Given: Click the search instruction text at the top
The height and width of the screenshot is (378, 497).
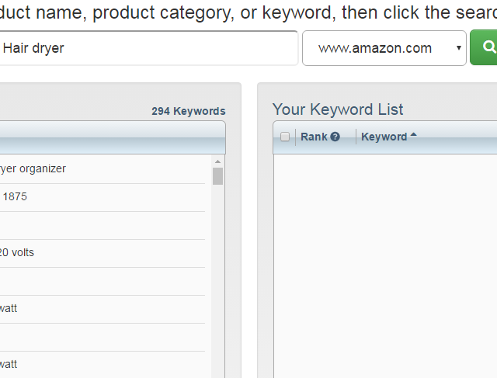Looking at the screenshot, I should 248,12.
